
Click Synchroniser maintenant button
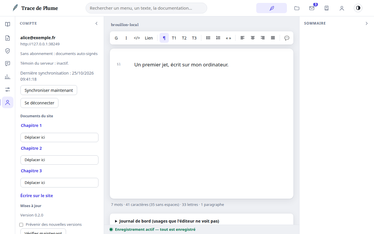click(49, 90)
